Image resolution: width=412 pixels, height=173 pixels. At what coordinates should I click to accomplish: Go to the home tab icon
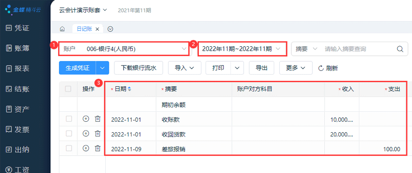62,29
